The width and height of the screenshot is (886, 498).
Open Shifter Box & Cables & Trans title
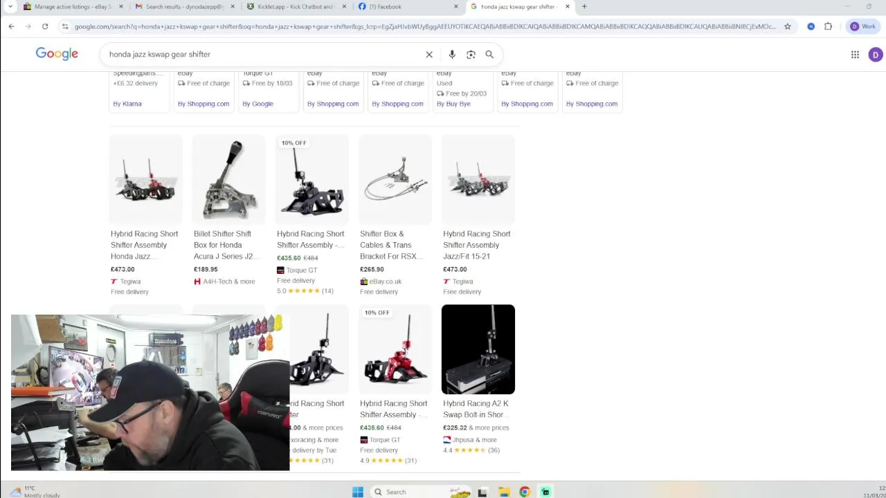click(391, 245)
